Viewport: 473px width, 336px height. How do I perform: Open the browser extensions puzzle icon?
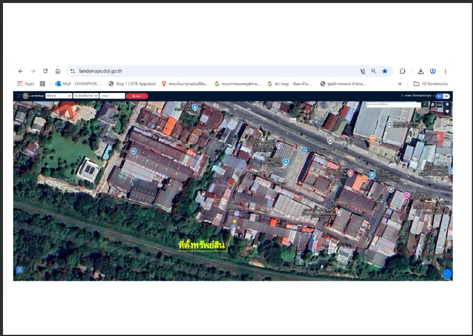[402, 71]
